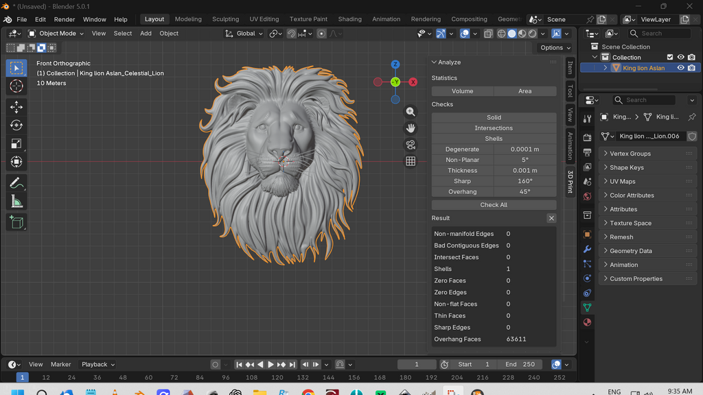The height and width of the screenshot is (395, 703).
Task: Open the Playback dropdown in timeline
Action: tap(97, 365)
